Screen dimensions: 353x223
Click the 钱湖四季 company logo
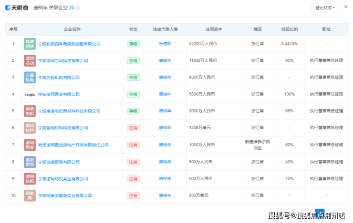(30, 44)
